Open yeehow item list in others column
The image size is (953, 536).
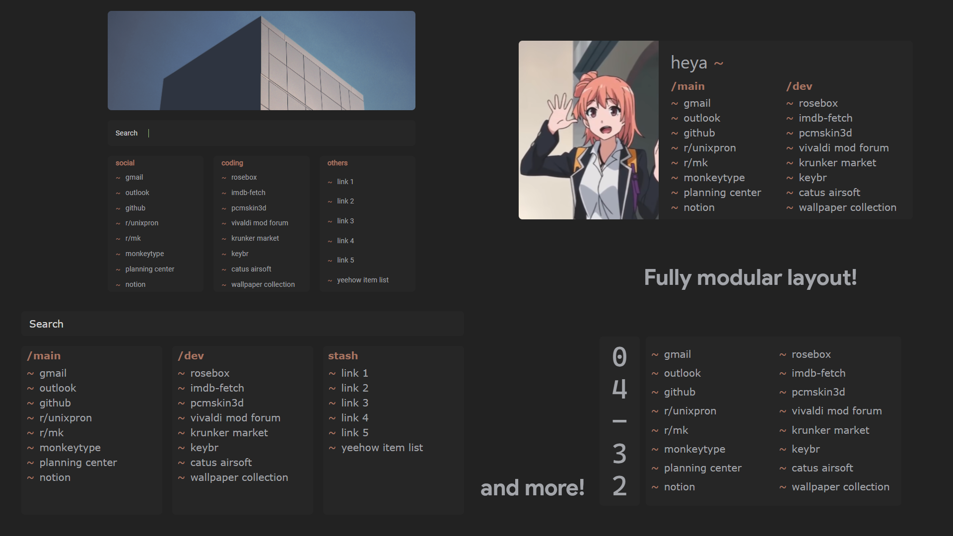pos(362,280)
